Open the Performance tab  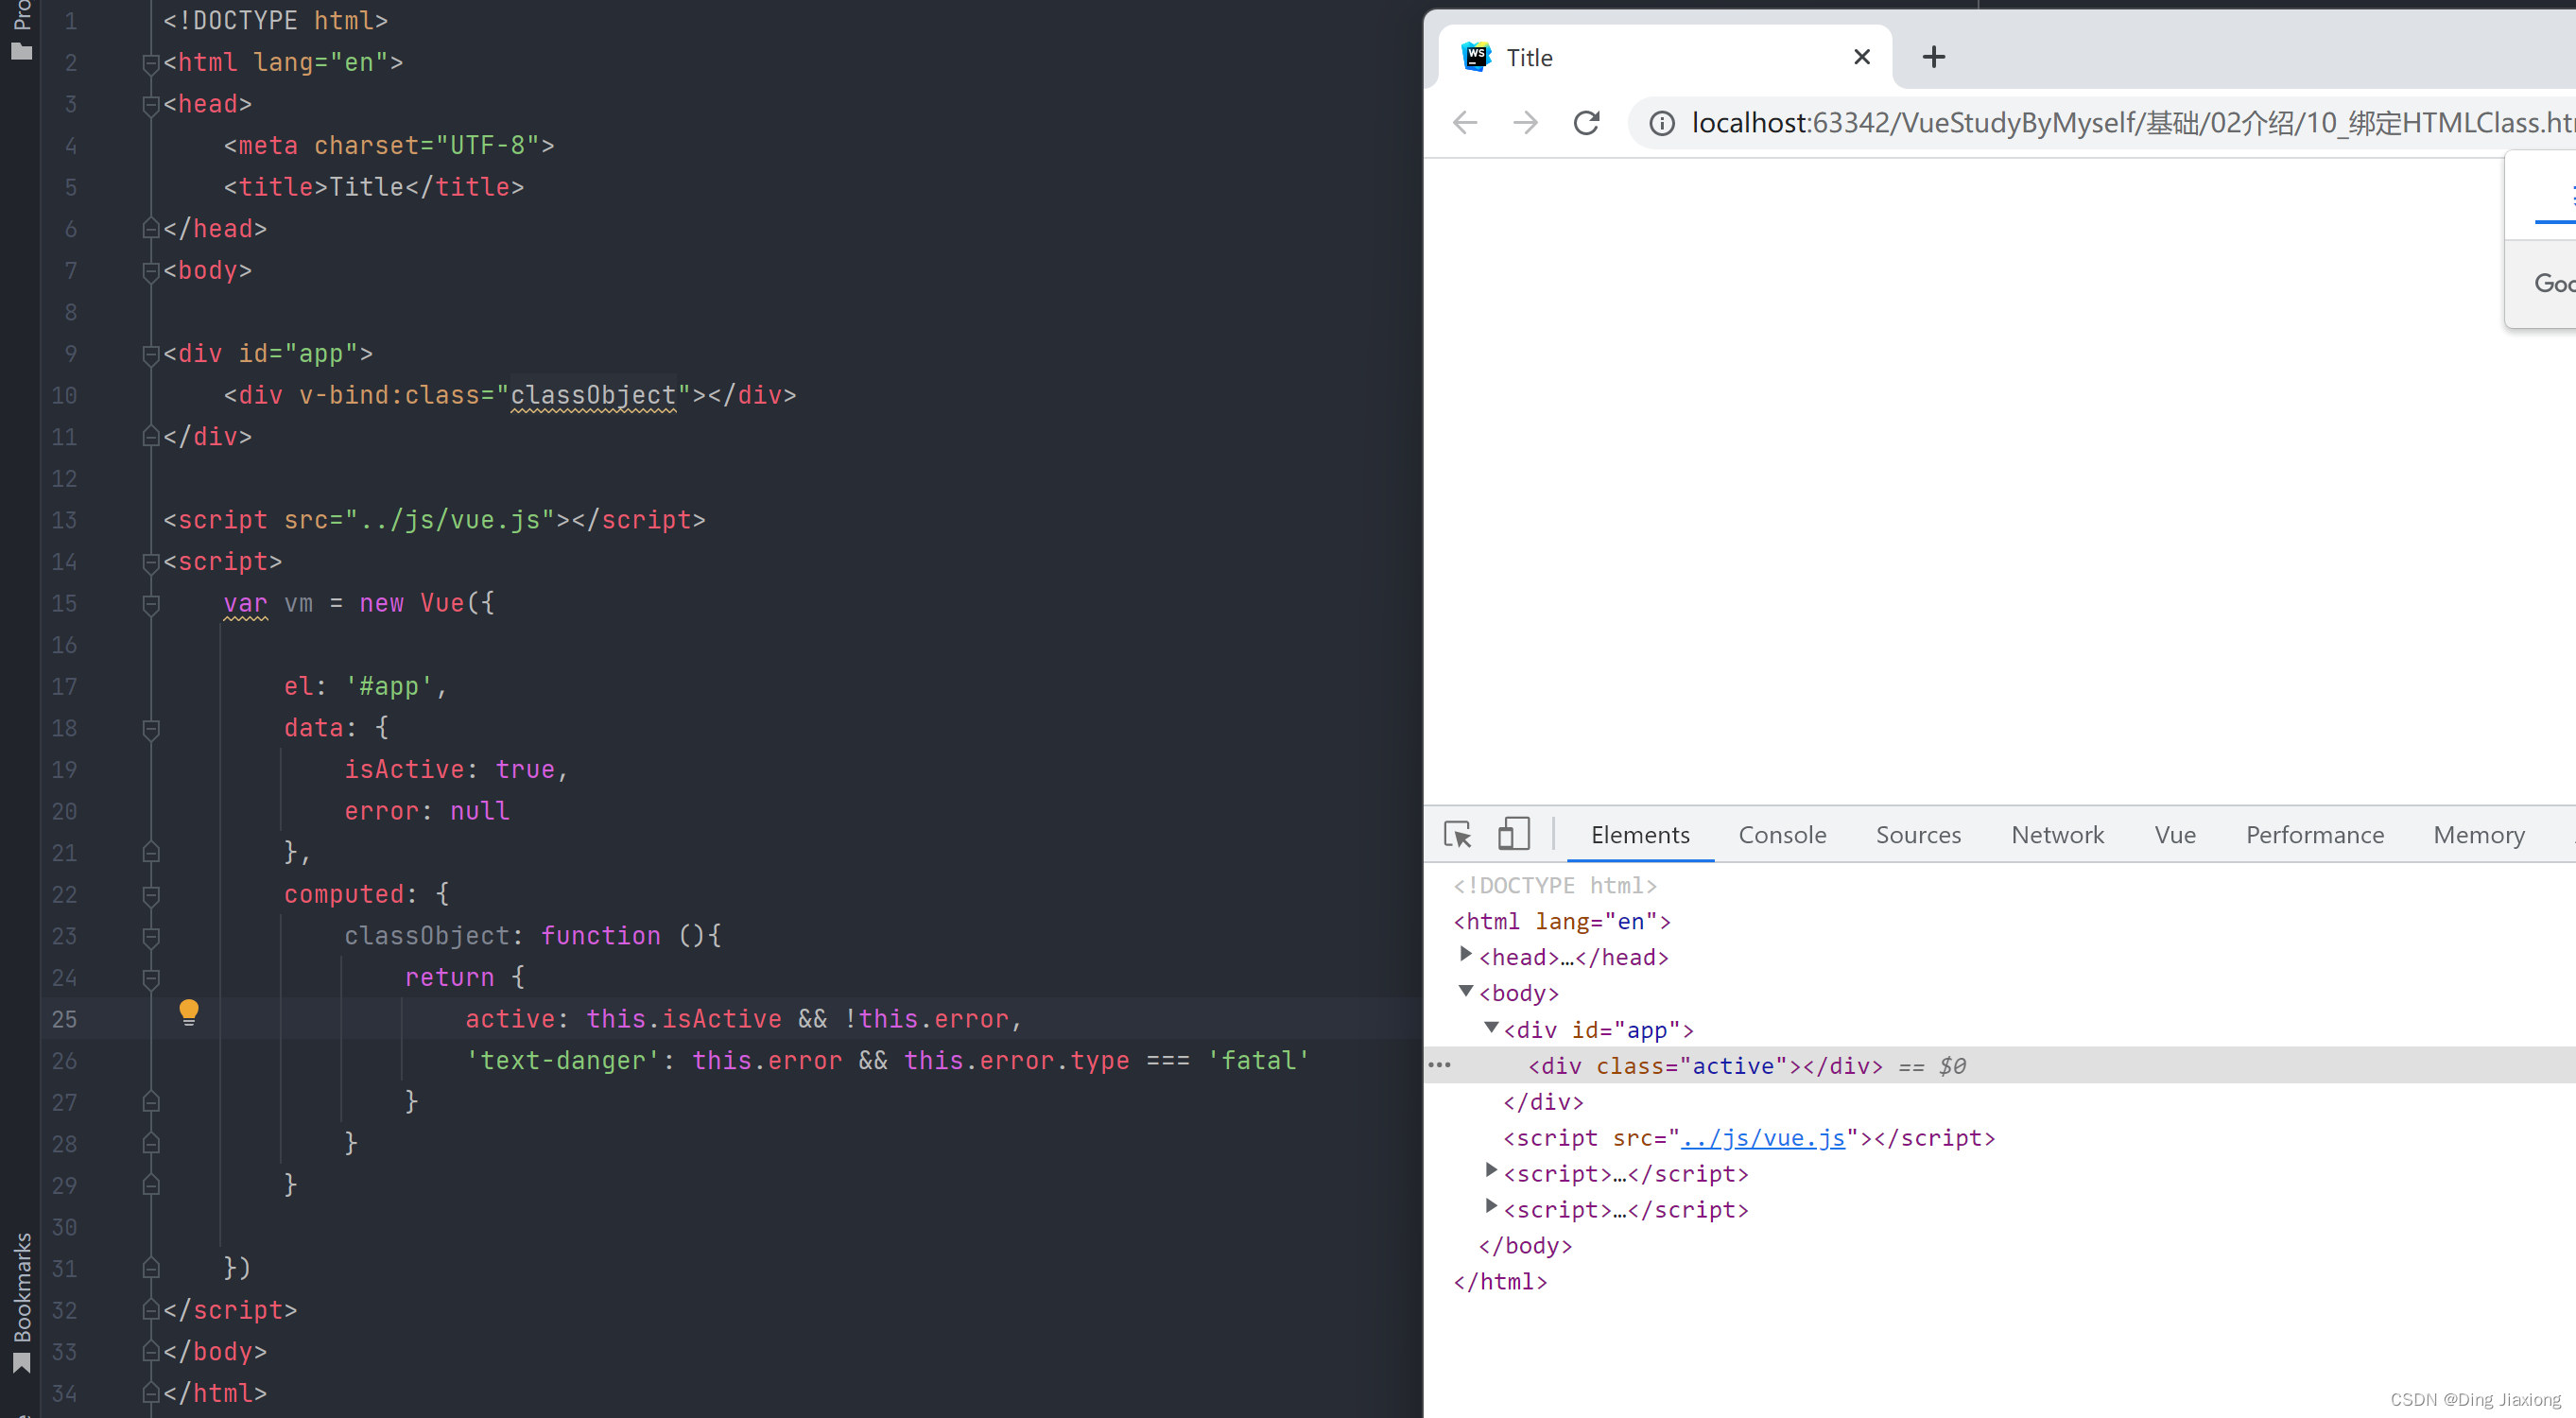click(x=2314, y=834)
